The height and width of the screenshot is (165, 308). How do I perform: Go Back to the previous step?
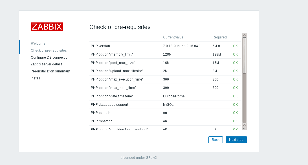(x=215, y=140)
